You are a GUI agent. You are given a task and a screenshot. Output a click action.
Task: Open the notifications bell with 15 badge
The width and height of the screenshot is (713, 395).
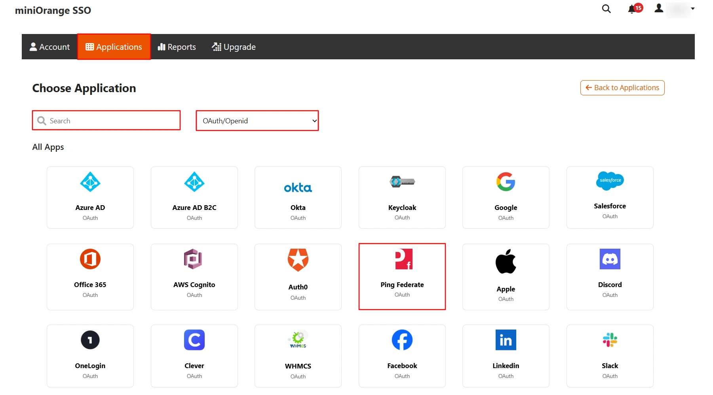tap(635, 9)
